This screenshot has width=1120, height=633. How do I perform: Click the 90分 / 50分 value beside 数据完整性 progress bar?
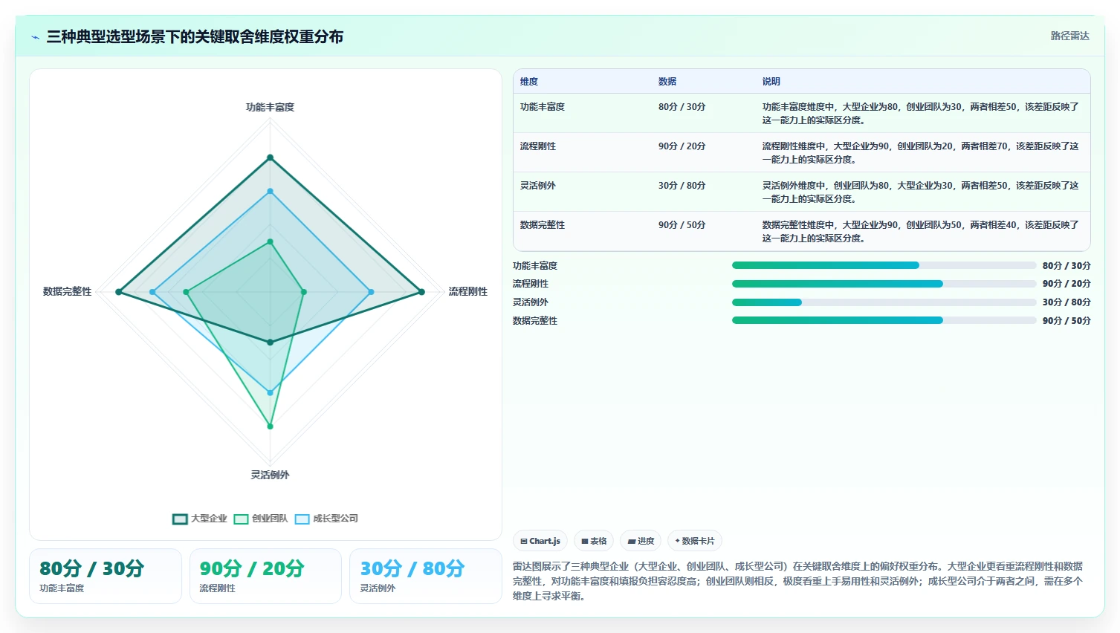pos(1066,321)
